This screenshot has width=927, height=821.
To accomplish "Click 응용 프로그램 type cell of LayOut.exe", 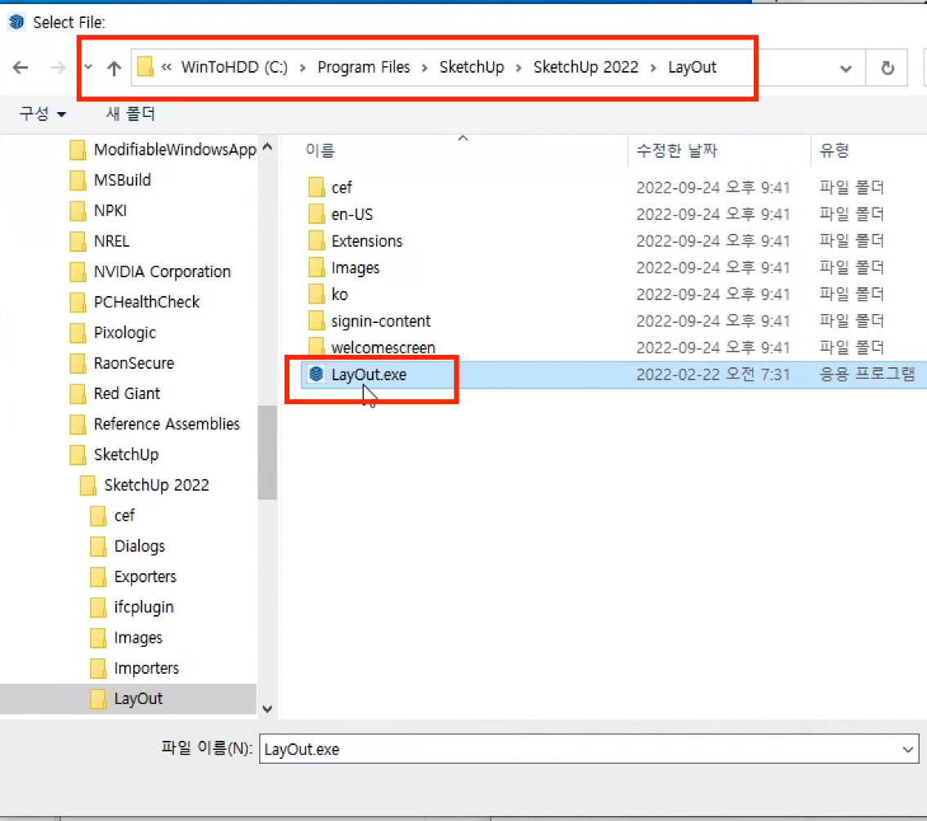I will [867, 374].
